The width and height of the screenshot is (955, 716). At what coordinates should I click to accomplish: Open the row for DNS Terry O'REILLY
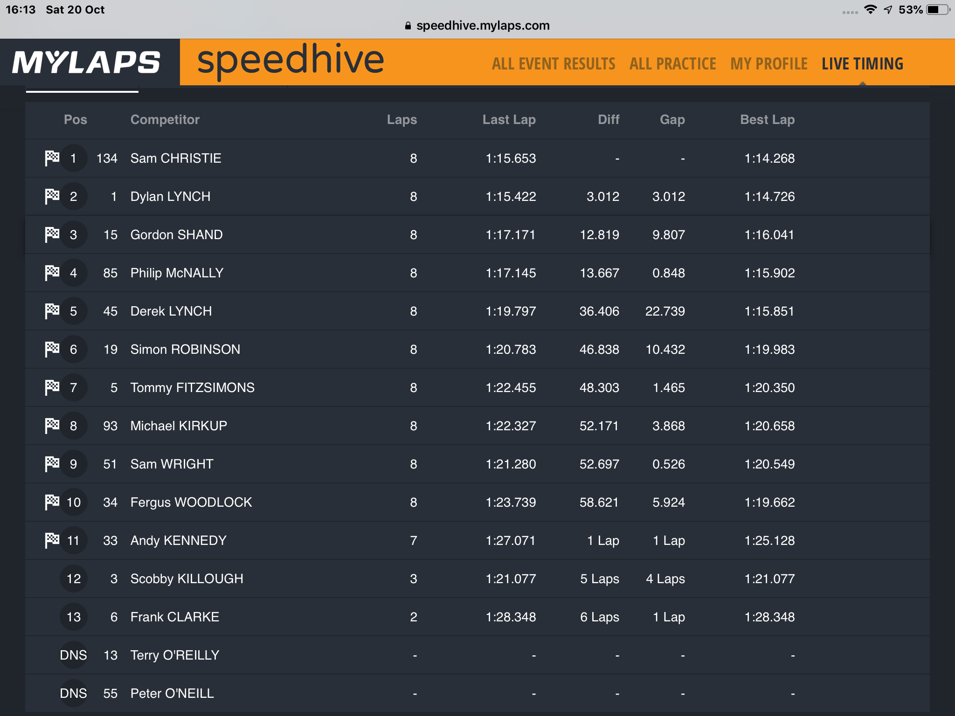pyautogui.click(x=477, y=655)
